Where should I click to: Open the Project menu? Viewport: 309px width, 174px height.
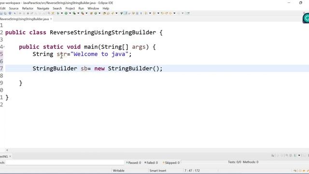(x=70, y=8)
